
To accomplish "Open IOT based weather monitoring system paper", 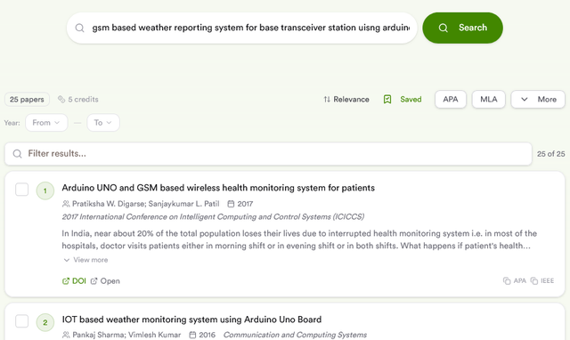I will 191,320.
